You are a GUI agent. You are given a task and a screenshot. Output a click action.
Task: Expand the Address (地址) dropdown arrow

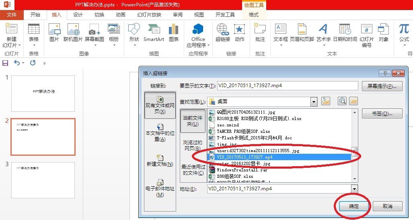(355, 189)
